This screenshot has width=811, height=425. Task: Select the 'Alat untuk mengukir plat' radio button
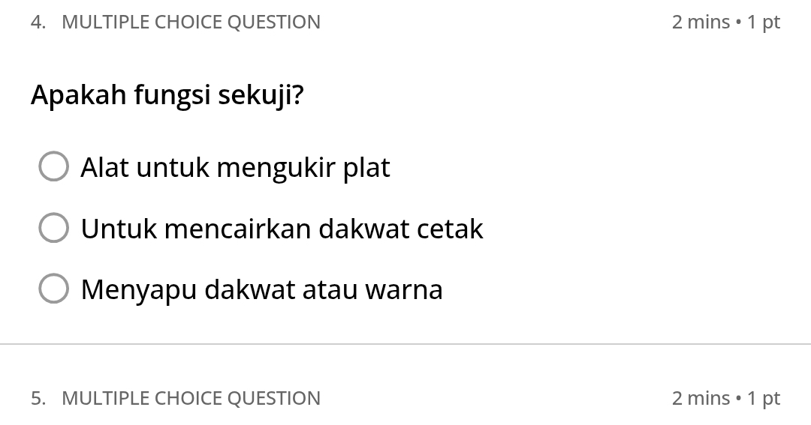coord(53,167)
